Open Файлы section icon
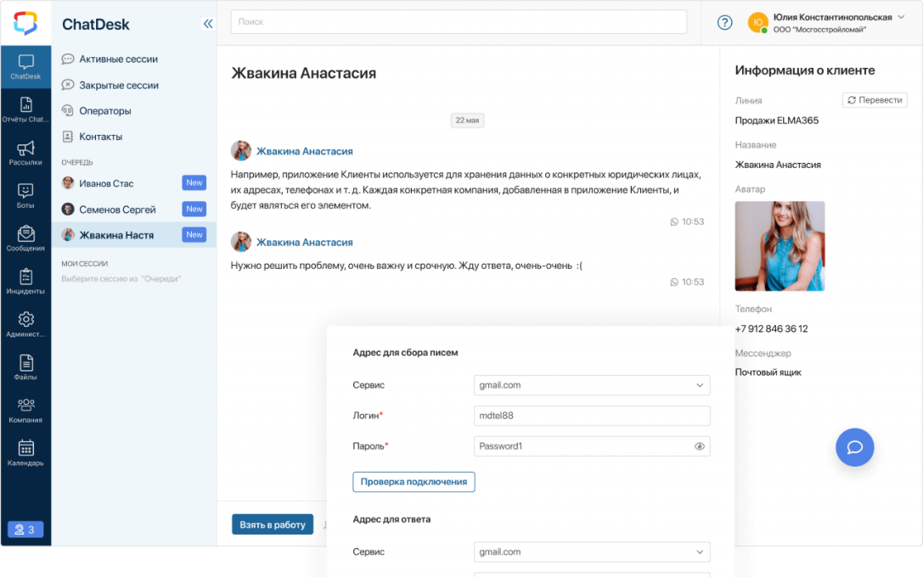This screenshot has height=577, width=923. (x=25, y=367)
